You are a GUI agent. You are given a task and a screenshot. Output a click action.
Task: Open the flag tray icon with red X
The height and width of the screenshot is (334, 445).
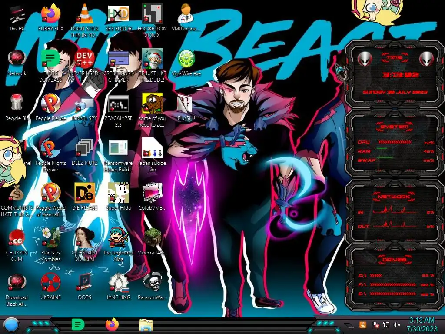(376, 324)
